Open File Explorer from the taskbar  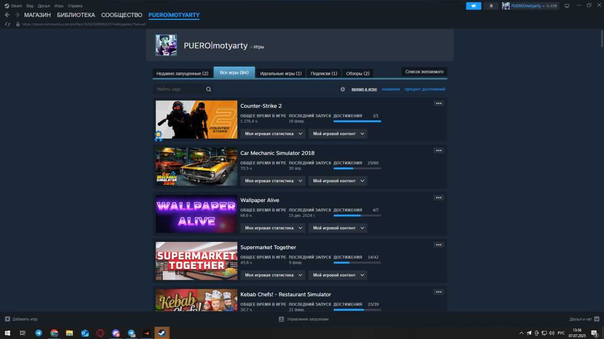pyautogui.click(x=69, y=333)
